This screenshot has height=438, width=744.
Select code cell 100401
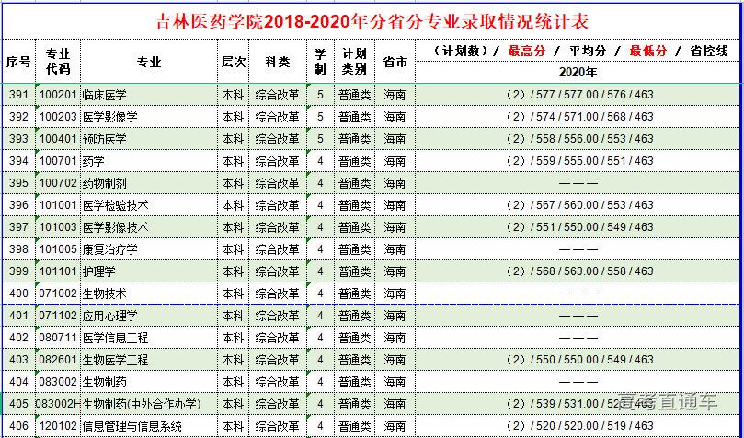[x=58, y=139]
